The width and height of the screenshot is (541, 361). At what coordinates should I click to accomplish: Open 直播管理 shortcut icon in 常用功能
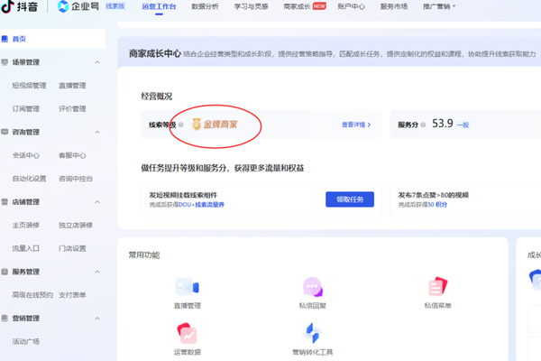(188, 287)
